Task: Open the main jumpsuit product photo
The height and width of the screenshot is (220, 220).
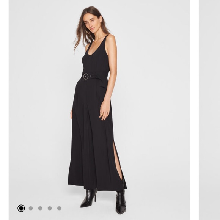Action: click(x=99, y=110)
